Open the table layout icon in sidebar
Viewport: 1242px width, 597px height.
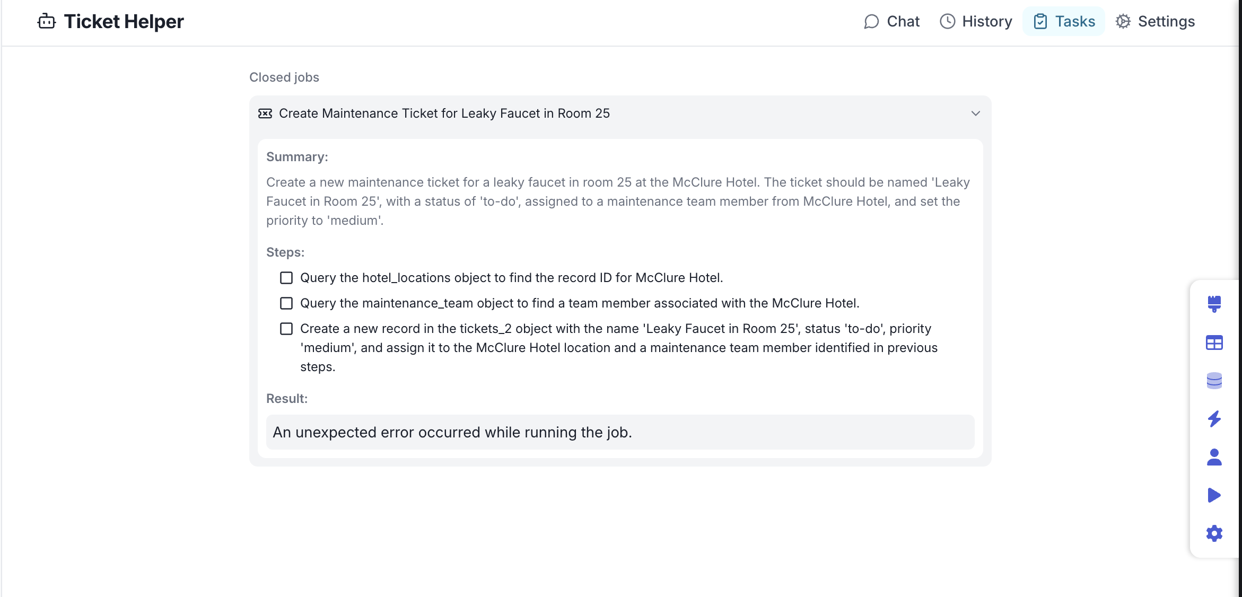click(x=1214, y=343)
